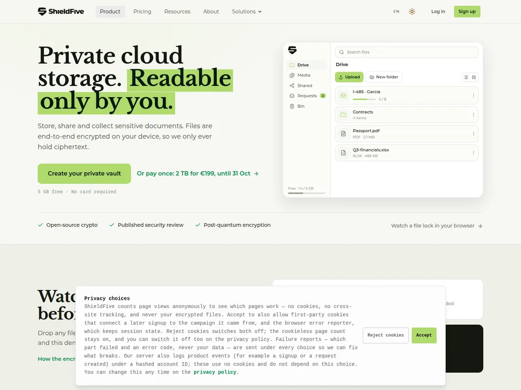Switch the Drive files to grid view
The width and height of the screenshot is (521, 390).
tap(474, 78)
